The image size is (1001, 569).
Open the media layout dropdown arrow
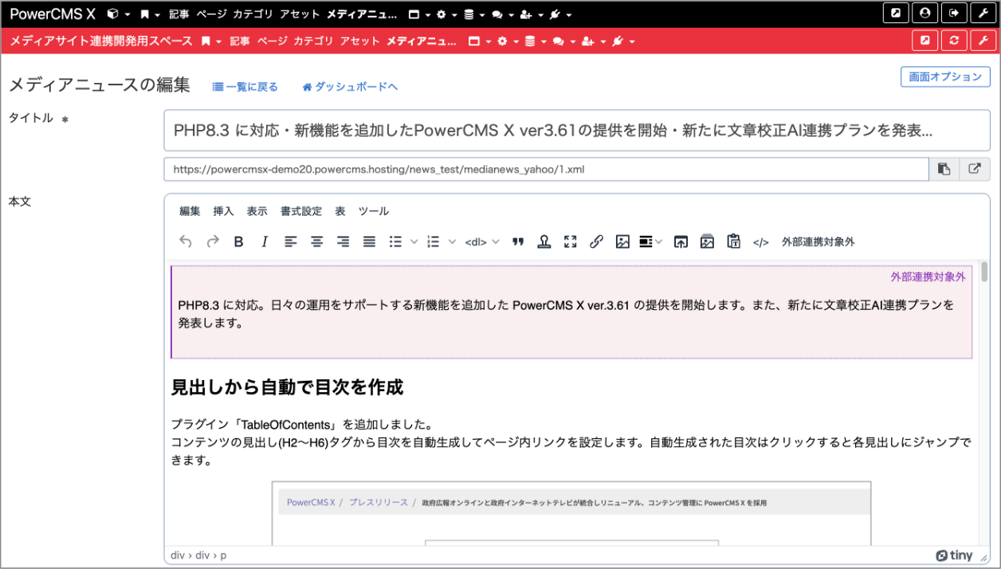[658, 241]
